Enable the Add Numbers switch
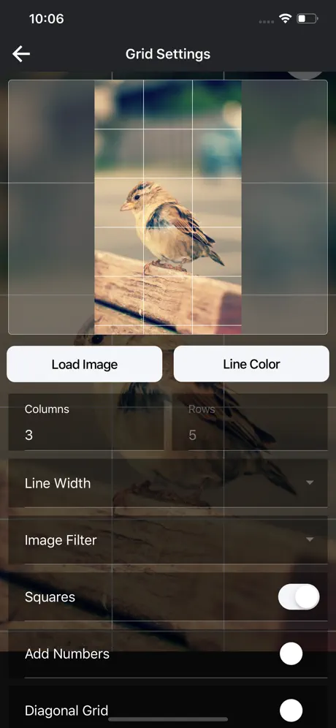This screenshot has height=728, width=336. click(291, 653)
